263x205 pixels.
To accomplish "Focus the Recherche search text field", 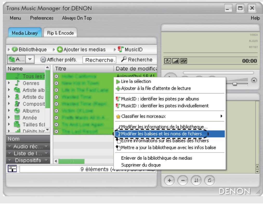I will (x=99, y=60).
